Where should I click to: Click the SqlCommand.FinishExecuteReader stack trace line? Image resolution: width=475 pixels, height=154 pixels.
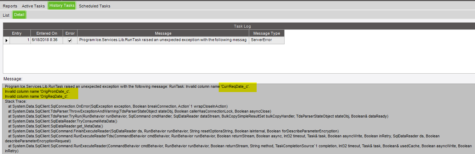coord(173,131)
